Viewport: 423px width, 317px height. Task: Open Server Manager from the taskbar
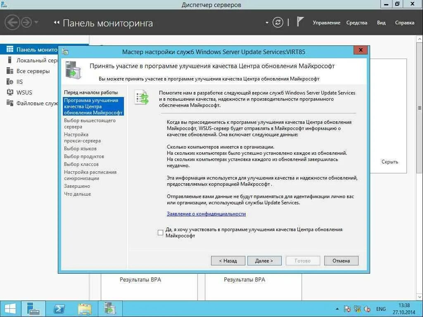tap(33, 309)
